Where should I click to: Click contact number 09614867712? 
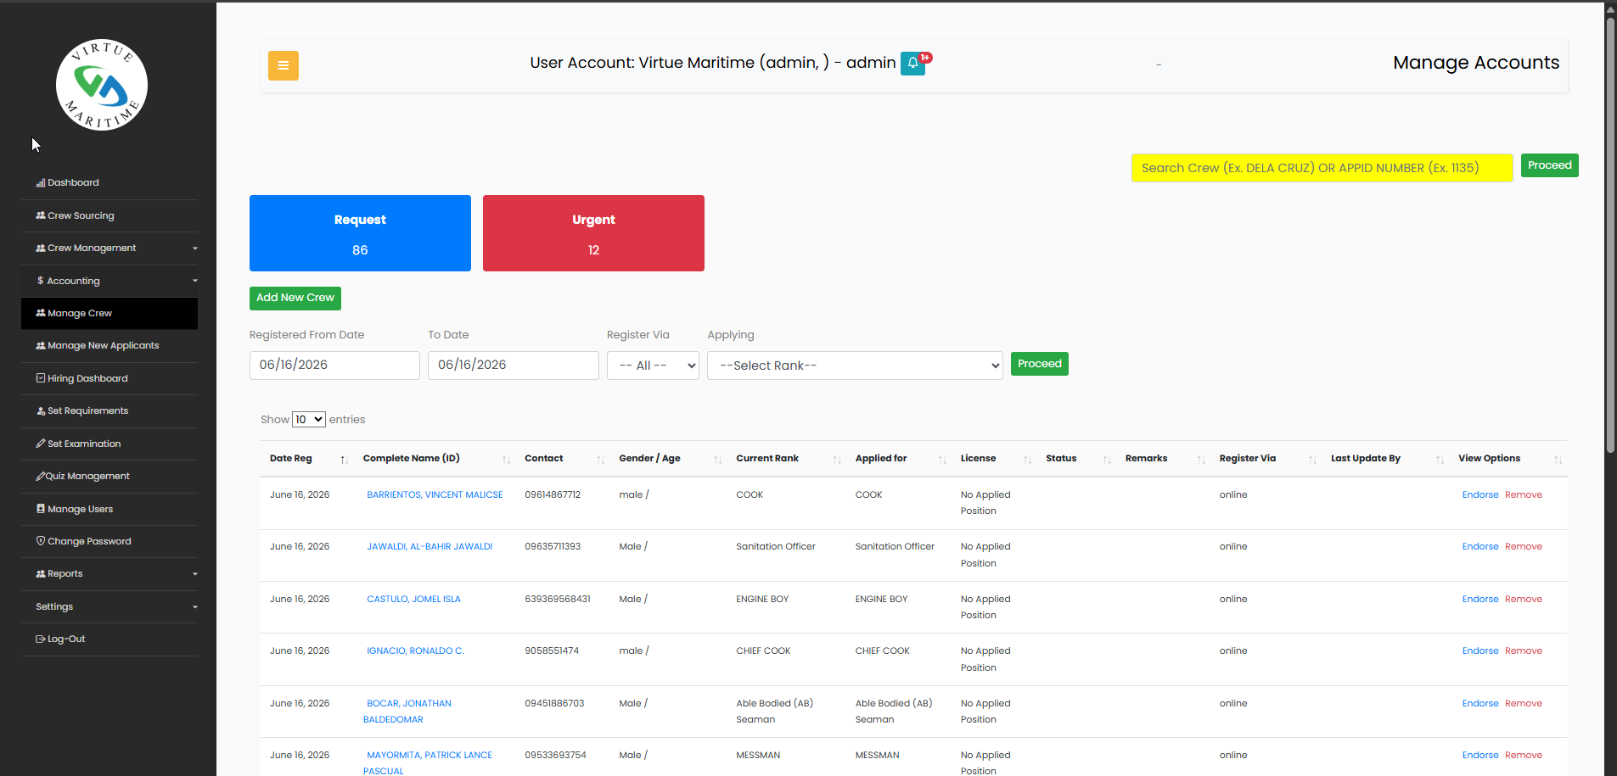553,494
